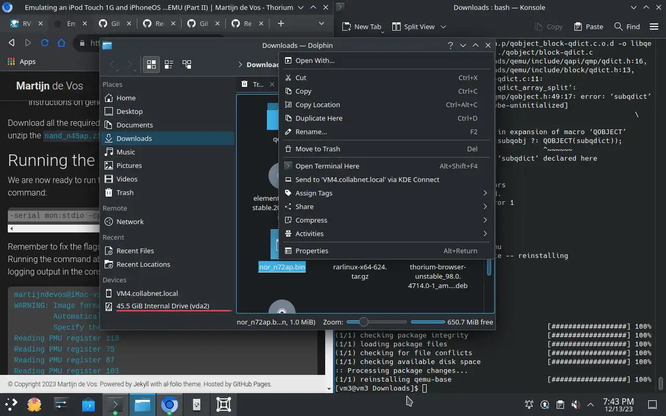Go back in Dolphin navigation history

click(112, 65)
